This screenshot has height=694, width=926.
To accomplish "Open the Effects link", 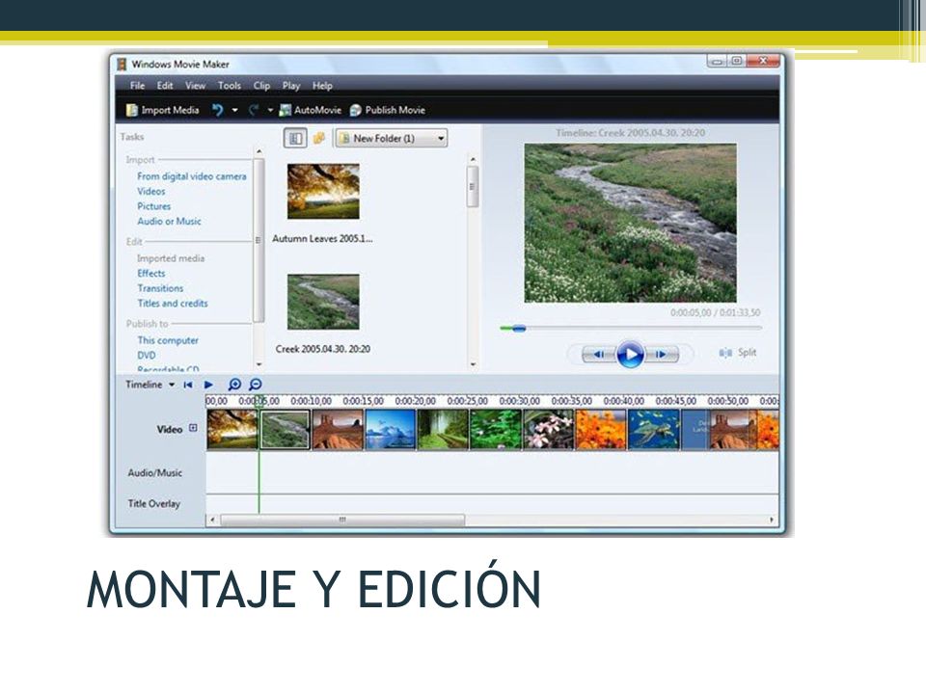I will click(x=151, y=273).
